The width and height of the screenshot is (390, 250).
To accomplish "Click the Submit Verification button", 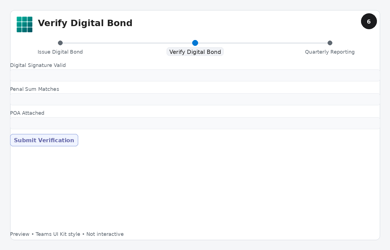I will 44,140.
